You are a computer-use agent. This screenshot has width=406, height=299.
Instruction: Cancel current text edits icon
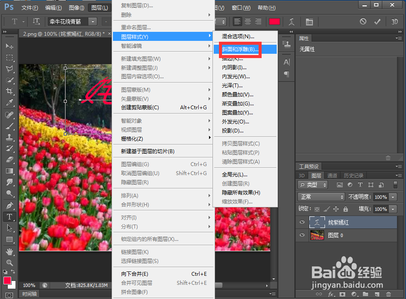[x=363, y=22]
